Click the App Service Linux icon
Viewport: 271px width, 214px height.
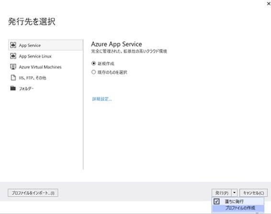pyautogui.click(x=13, y=56)
